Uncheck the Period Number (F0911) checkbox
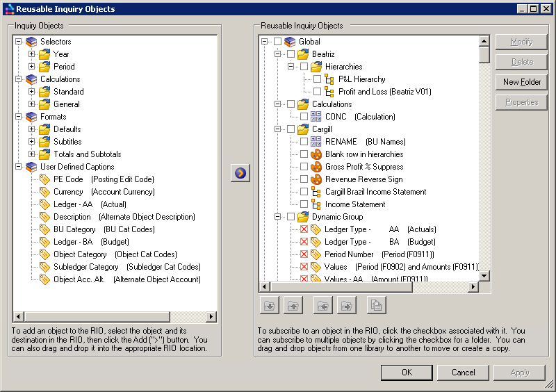This screenshot has width=556, height=392. (304, 254)
